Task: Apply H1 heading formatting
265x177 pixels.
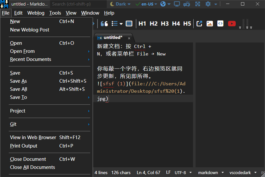Action: point(142,24)
